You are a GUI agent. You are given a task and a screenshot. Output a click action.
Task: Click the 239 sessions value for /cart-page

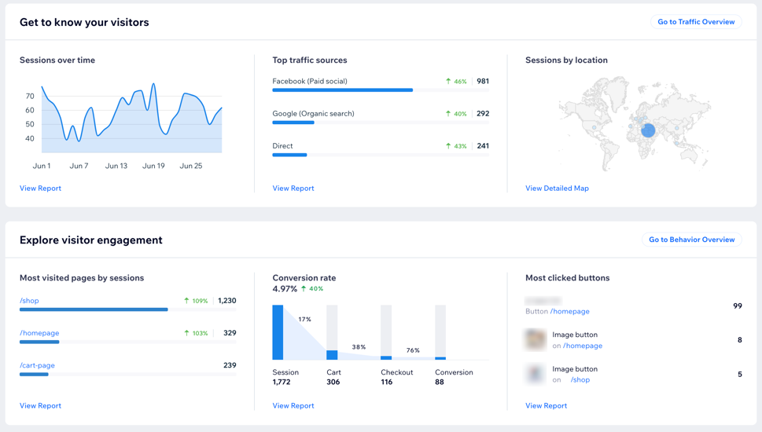(230, 365)
